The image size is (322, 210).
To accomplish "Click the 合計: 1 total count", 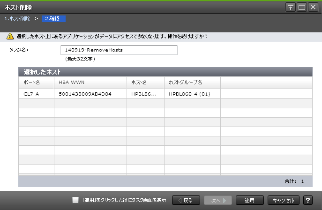I will coord(294,181).
